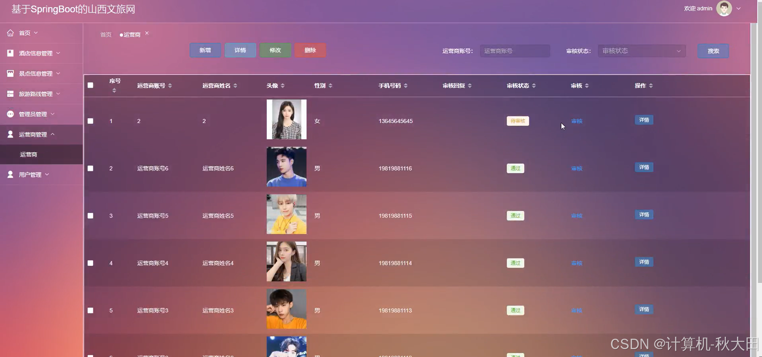Sort by 审核回复 column arrows
762x357 pixels.
click(470, 86)
